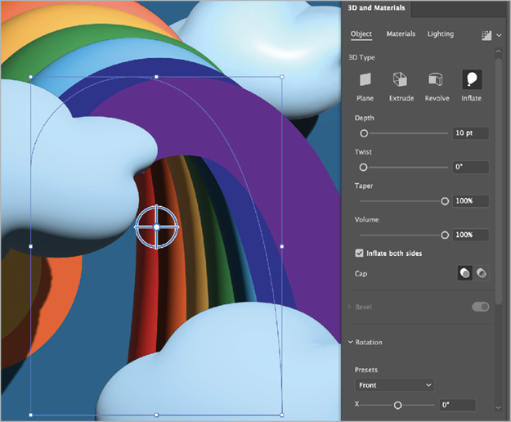Click the Taper slider handle
This screenshot has height=422, width=511.
(x=445, y=201)
